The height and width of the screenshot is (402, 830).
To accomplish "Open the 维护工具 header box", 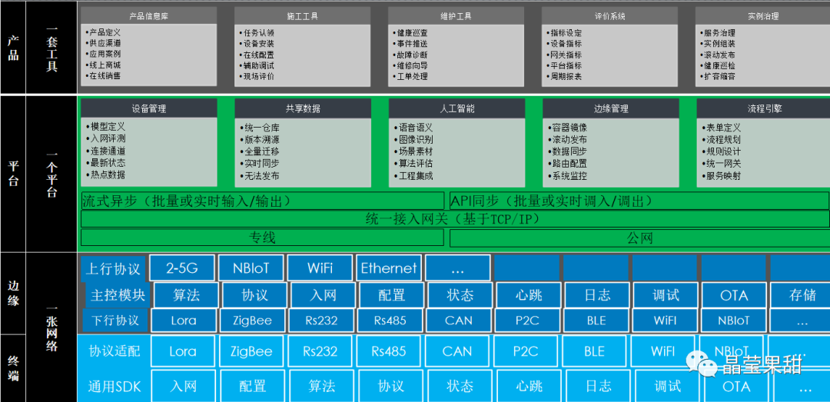I will 456,16.
